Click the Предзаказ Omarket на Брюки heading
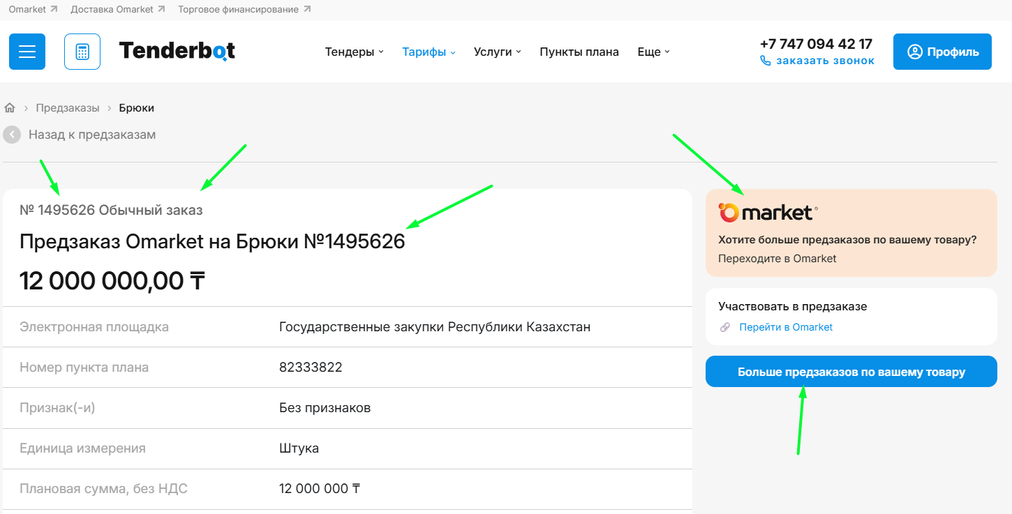The height and width of the screenshot is (514, 1012). pyautogui.click(x=212, y=241)
